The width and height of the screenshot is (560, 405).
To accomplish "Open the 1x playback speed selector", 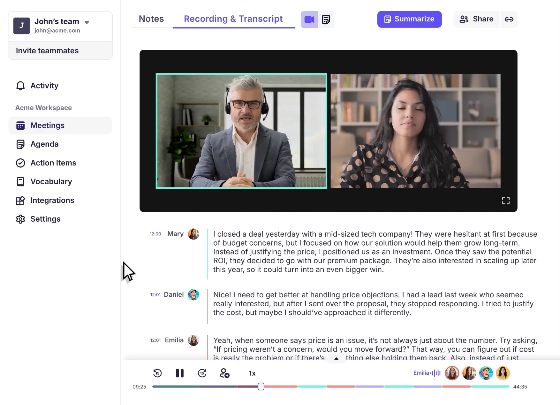I will pyautogui.click(x=252, y=373).
